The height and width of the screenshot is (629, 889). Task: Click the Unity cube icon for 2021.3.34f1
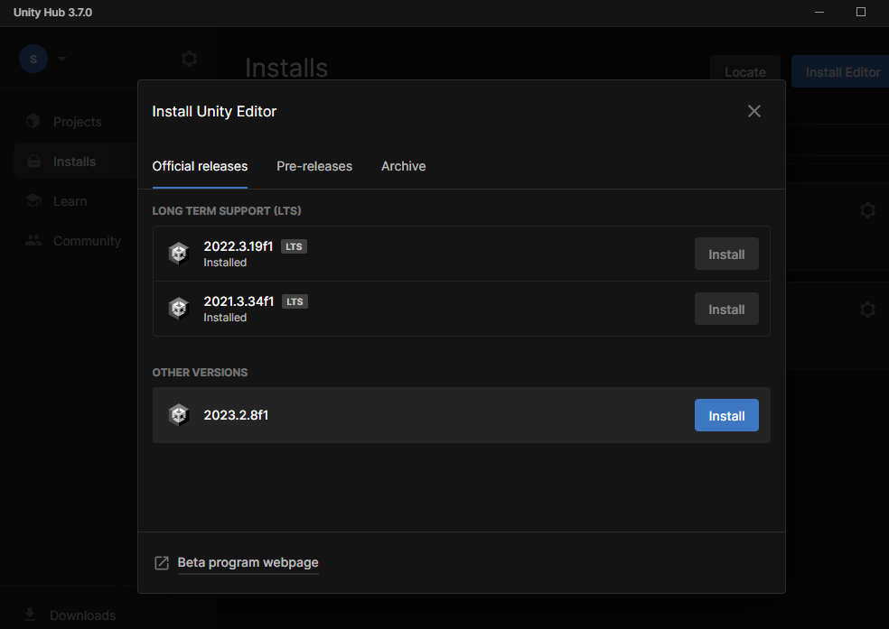[179, 309]
